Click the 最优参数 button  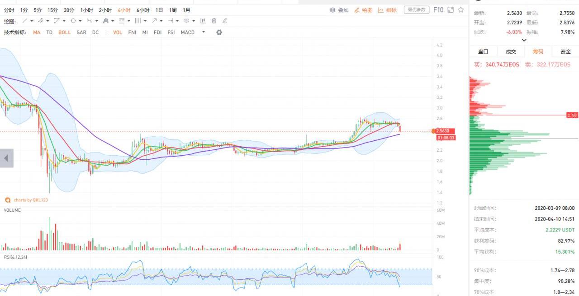(x=416, y=10)
